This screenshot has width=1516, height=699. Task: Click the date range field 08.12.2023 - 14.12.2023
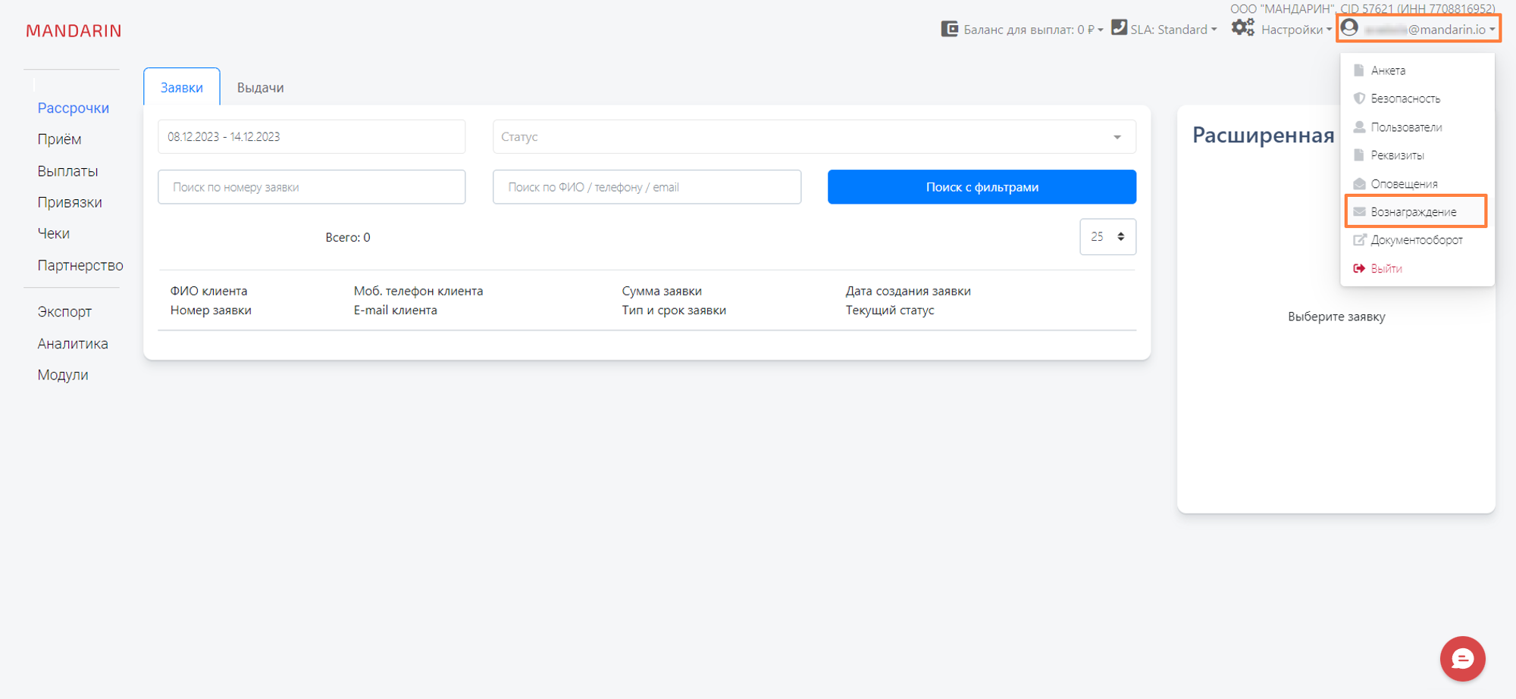(x=312, y=137)
